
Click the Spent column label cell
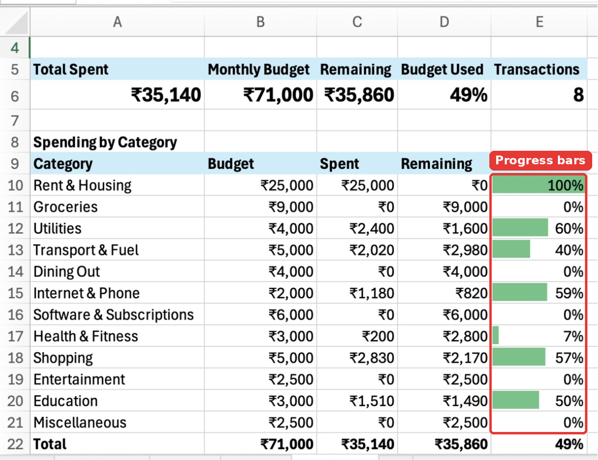point(357,163)
